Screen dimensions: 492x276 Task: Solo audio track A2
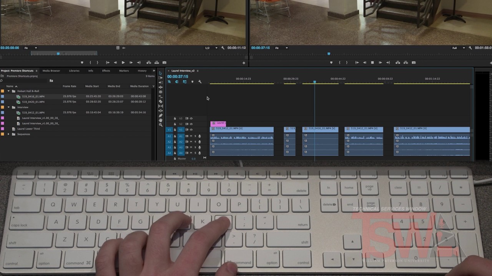tap(195, 141)
